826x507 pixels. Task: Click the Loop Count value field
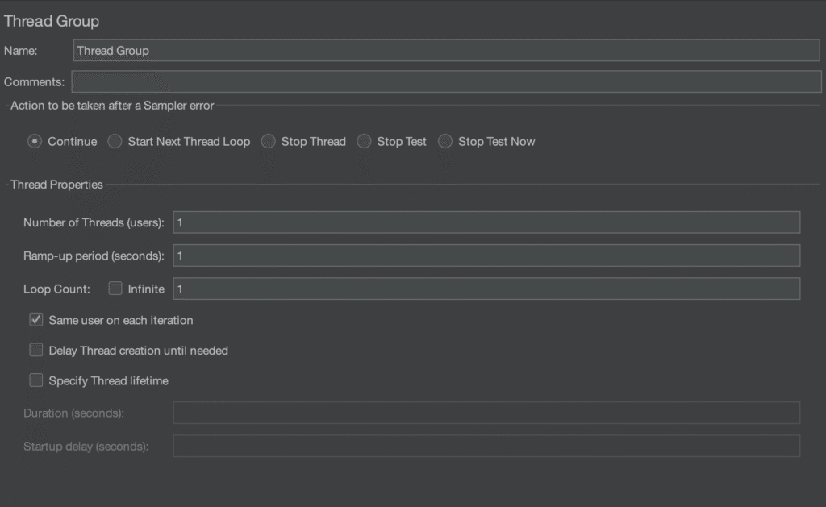486,289
